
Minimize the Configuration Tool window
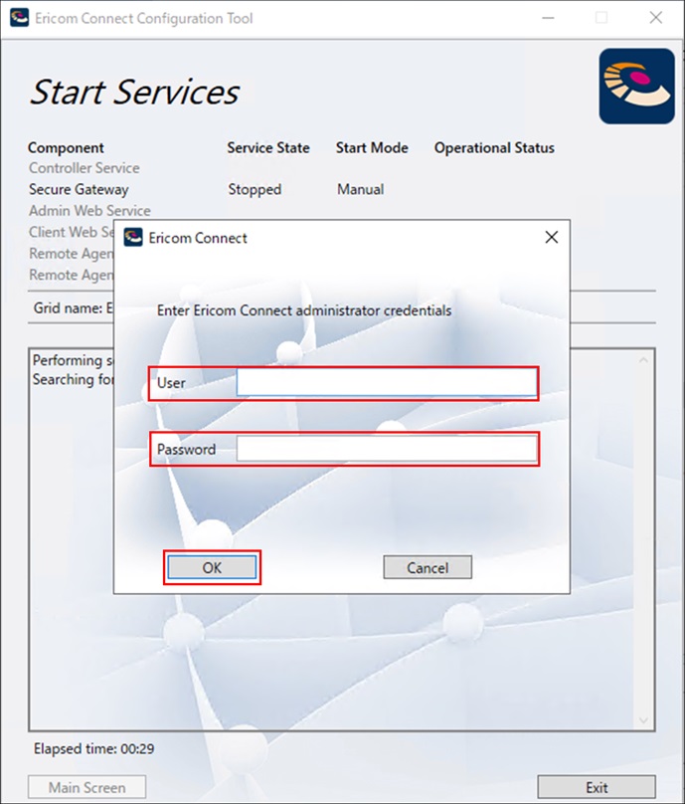point(547,18)
